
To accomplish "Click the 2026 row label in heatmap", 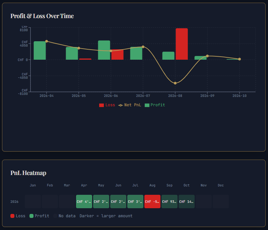I will tap(14, 202).
